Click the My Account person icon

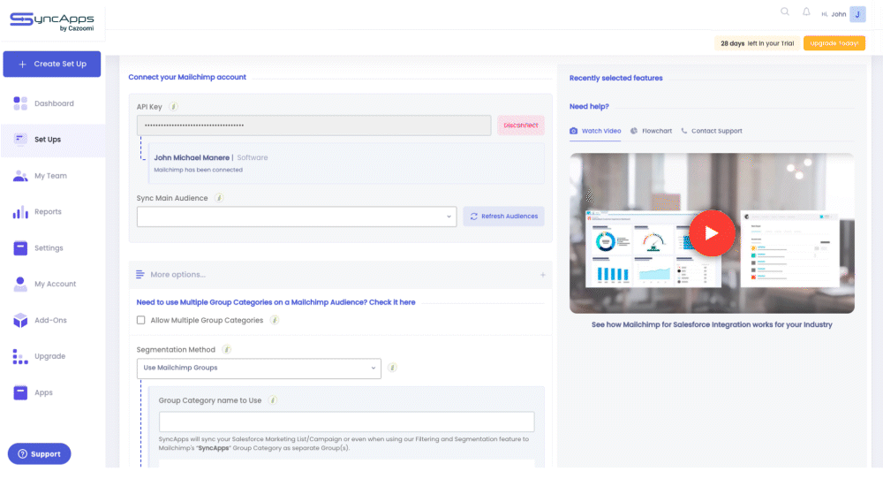20,284
